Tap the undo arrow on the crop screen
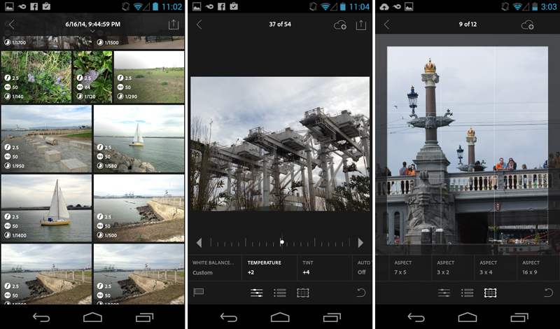This screenshot has height=329, width=560. pyautogui.click(x=548, y=293)
